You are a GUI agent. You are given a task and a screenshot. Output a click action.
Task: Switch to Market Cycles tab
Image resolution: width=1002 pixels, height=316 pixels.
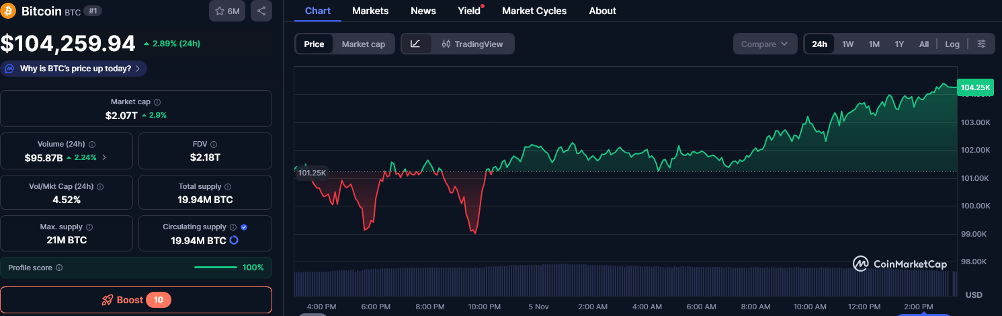(534, 11)
